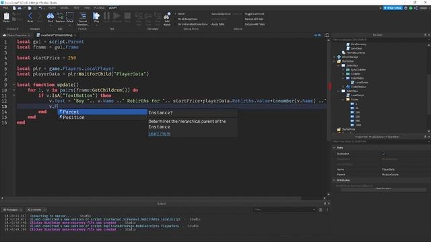Collapse the fold arrow at line 11

tap(13, 95)
